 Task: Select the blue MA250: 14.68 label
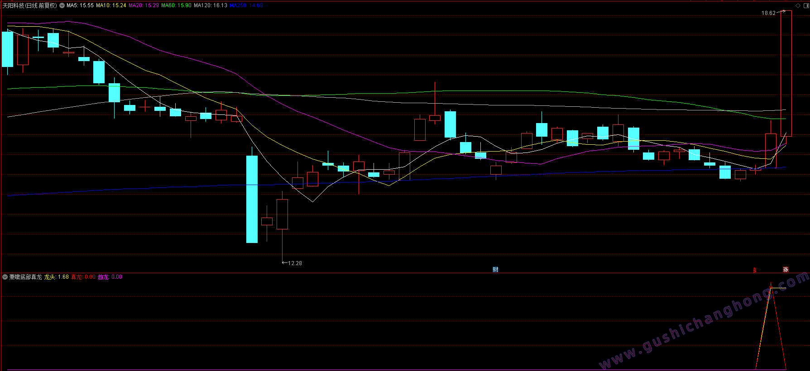pos(246,5)
